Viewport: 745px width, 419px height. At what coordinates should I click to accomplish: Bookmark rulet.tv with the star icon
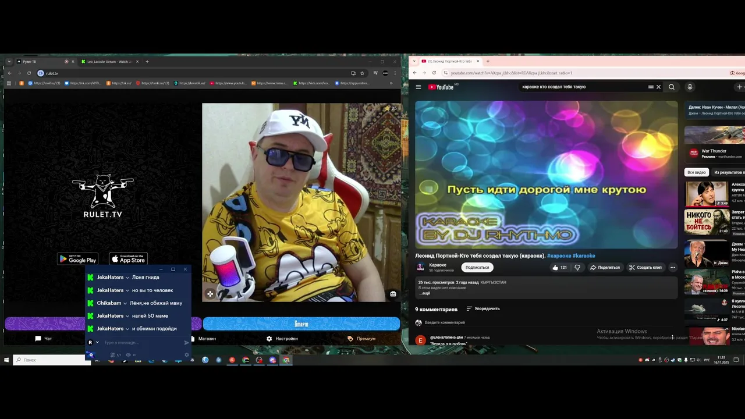tap(362, 73)
